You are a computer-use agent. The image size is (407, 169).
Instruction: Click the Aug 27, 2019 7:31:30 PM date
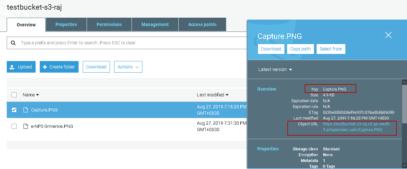222,123
